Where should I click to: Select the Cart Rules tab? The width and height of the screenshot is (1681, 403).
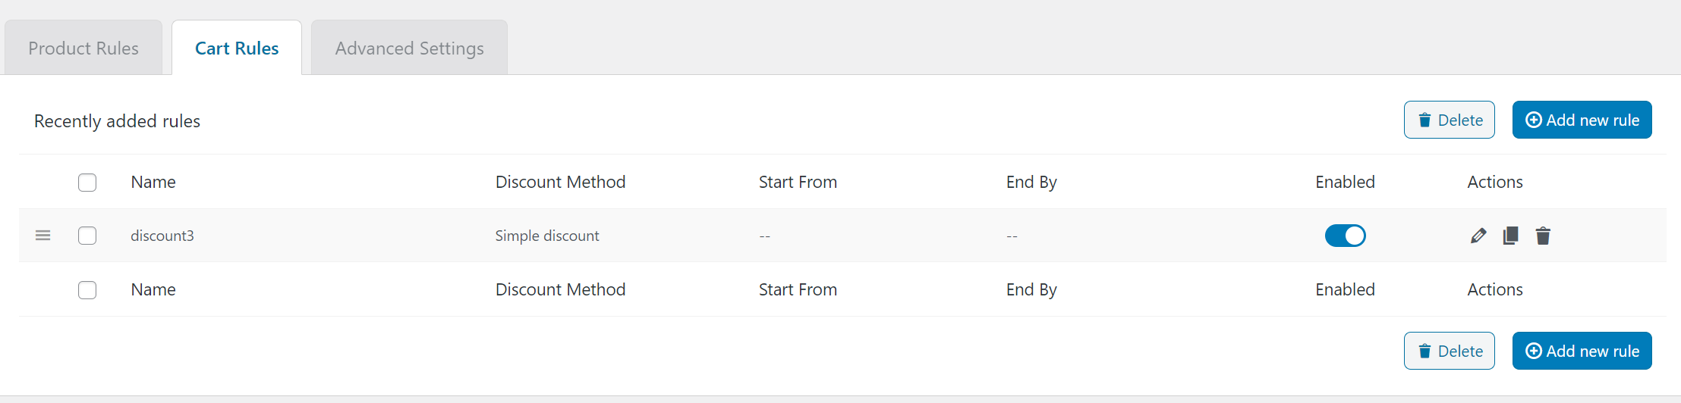click(237, 48)
